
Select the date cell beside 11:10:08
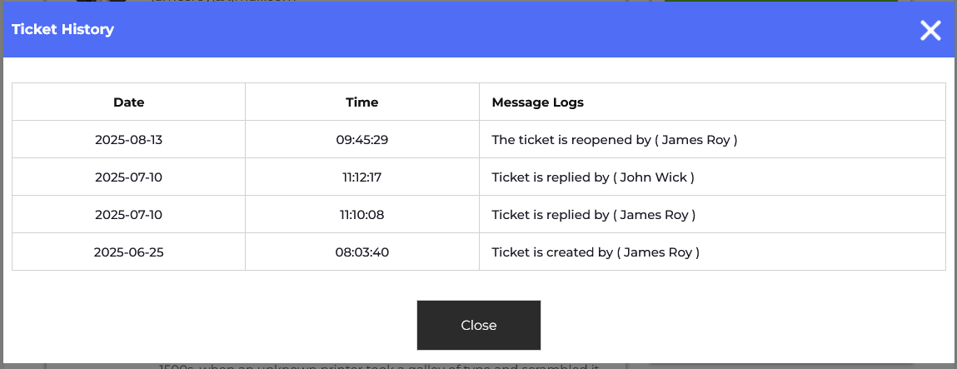(129, 215)
